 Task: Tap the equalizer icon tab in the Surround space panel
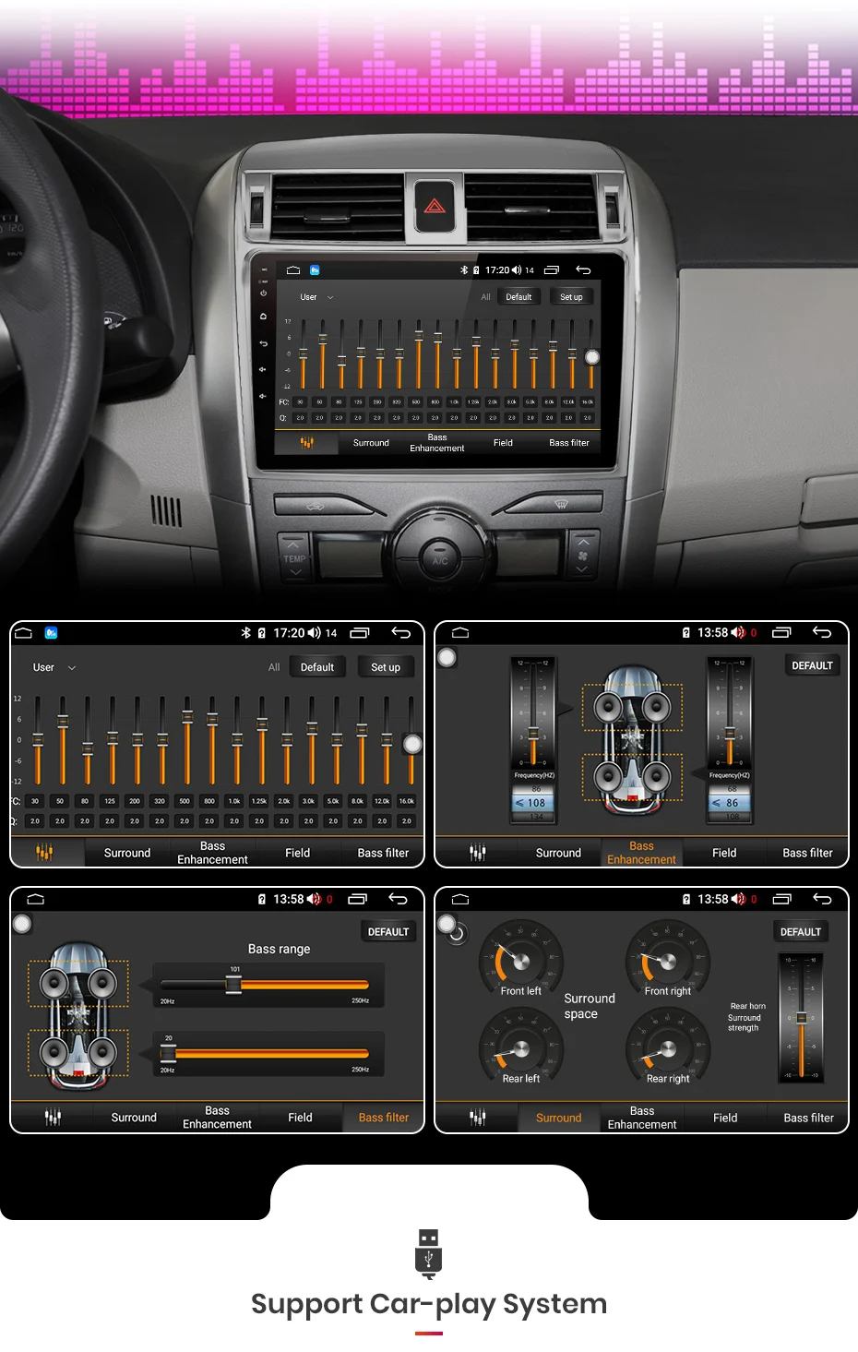477,1118
